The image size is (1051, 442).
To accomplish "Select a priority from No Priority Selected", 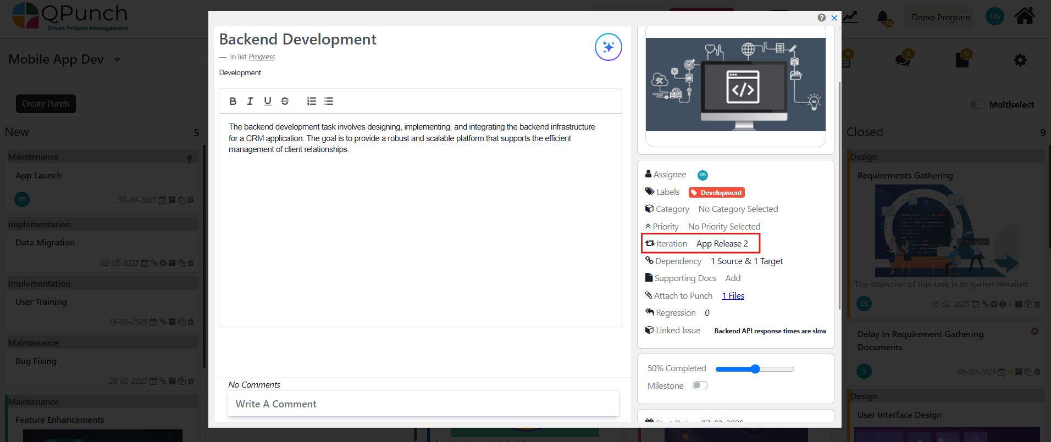I will tap(724, 227).
